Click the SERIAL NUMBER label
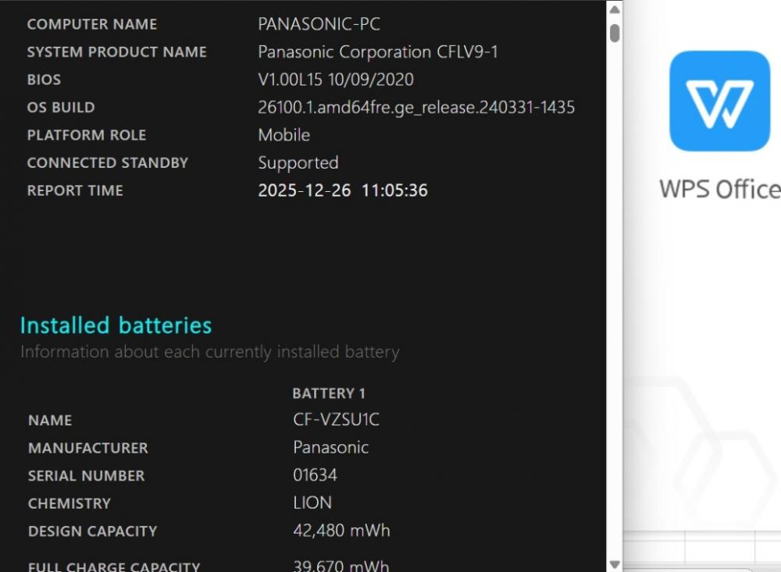The height and width of the screenshot is (572, 781). click(x=86, y=476)
